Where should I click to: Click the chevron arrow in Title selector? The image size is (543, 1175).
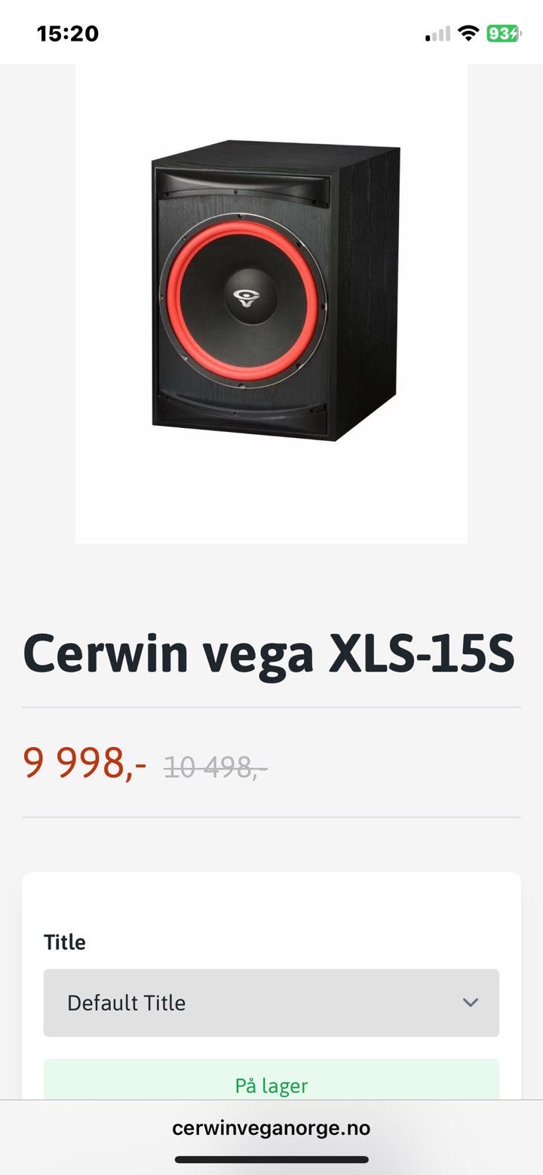point(471,1002)
